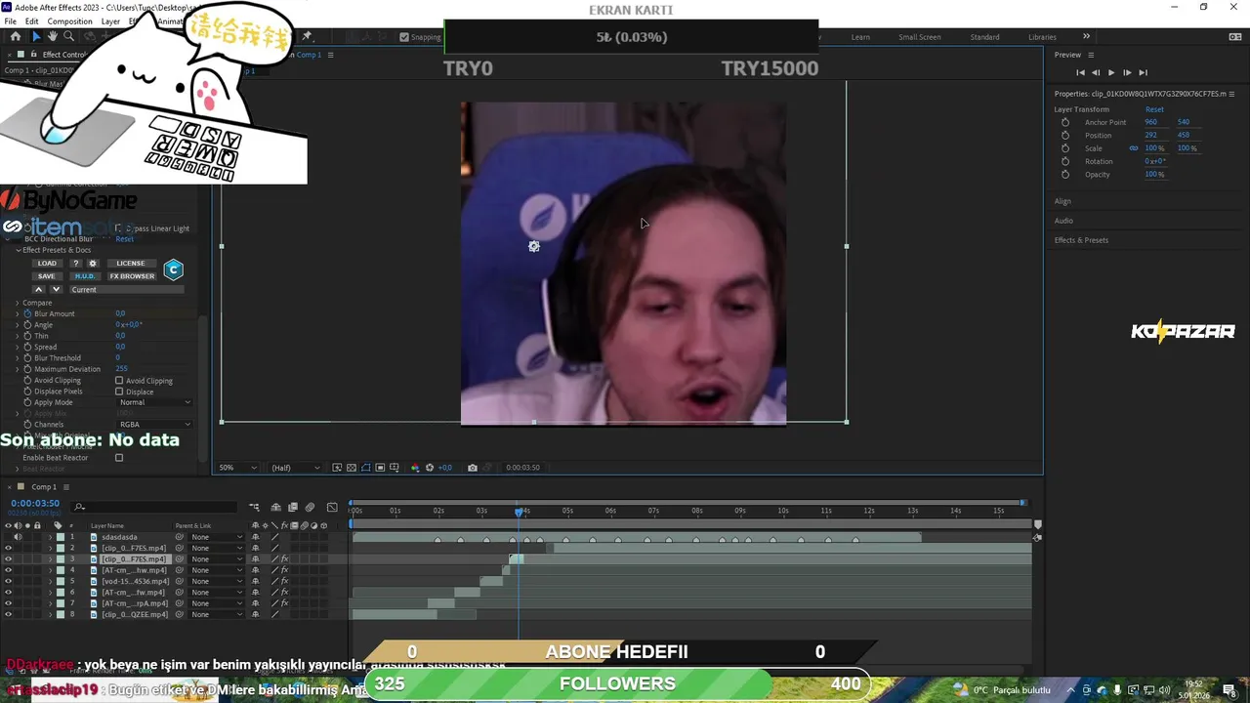
Task: Hide layer 4 AT-cm hw.mp4 eye
Action: click(8, 570)
